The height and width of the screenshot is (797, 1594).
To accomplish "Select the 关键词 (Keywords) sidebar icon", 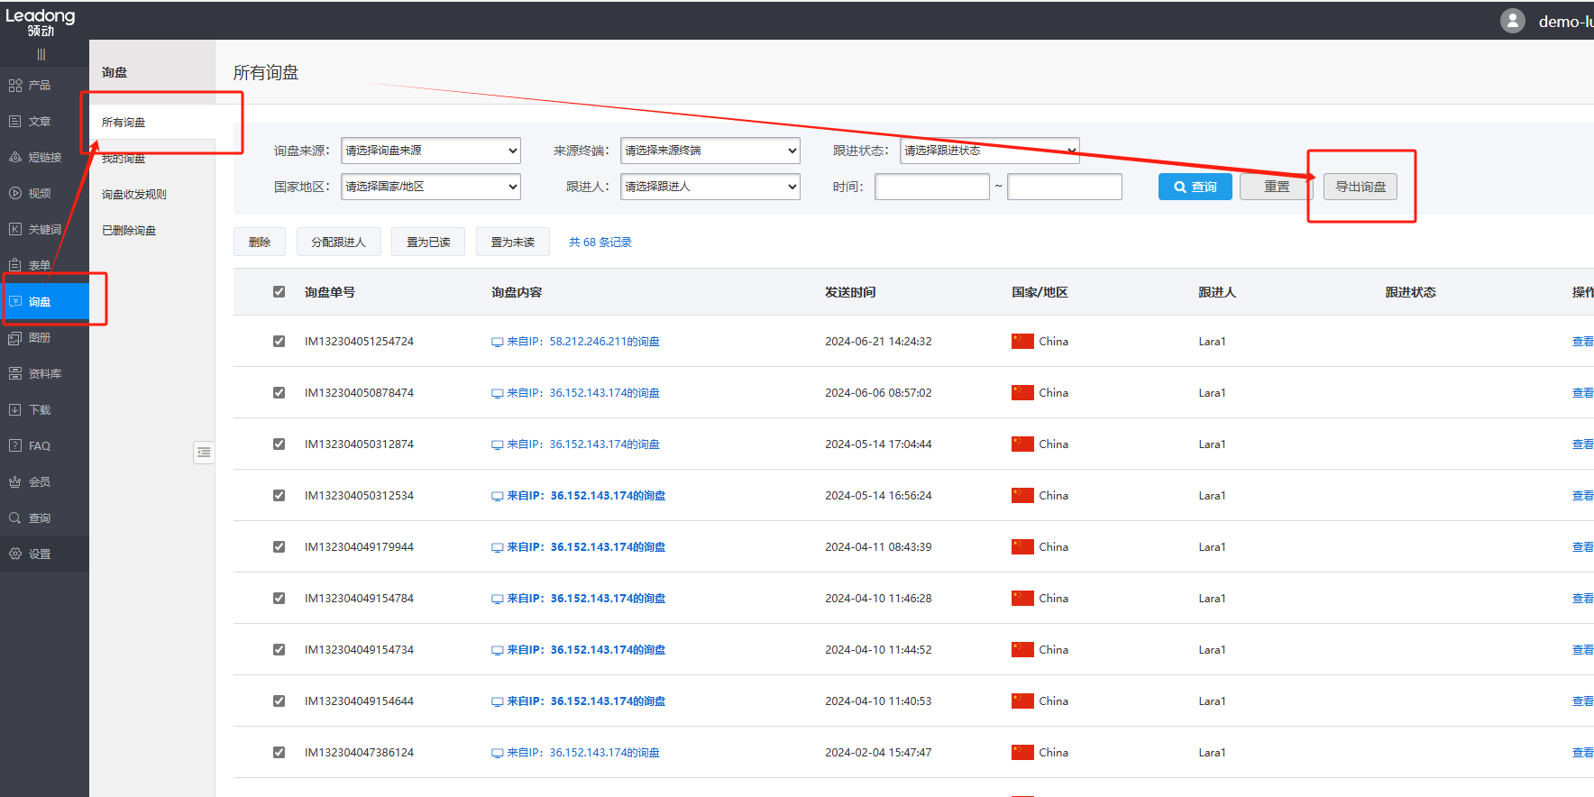I will pos(15,229).
